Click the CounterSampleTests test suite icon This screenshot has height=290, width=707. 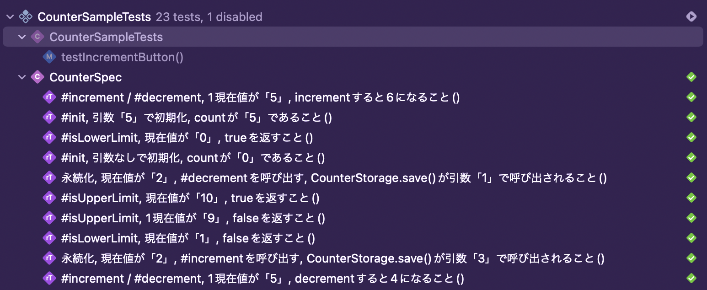(26, 16)
